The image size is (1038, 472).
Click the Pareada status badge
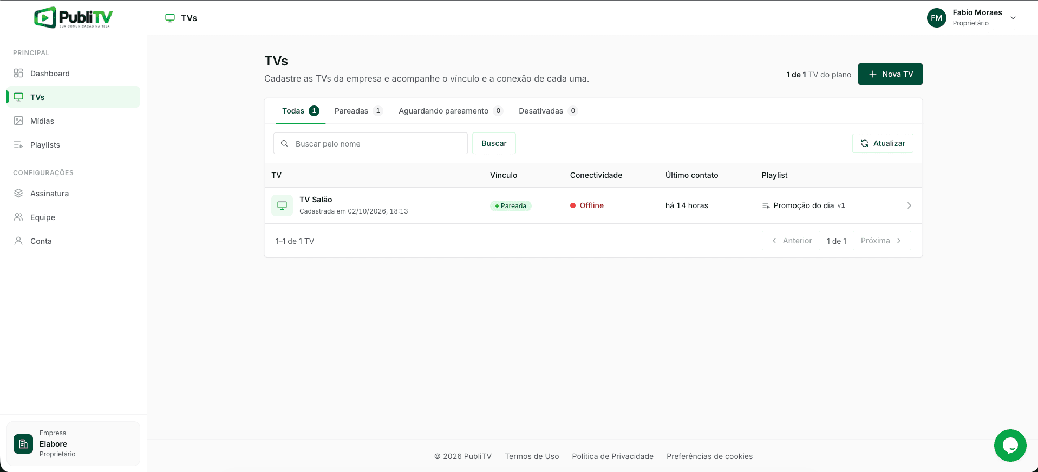[511, 206]
